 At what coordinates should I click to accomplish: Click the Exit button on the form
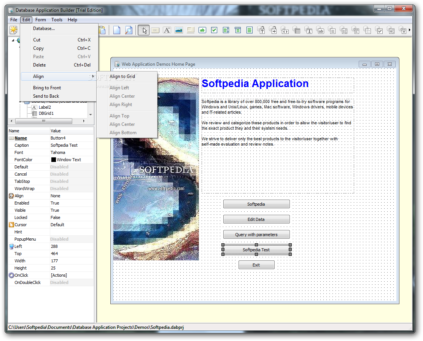256,265
